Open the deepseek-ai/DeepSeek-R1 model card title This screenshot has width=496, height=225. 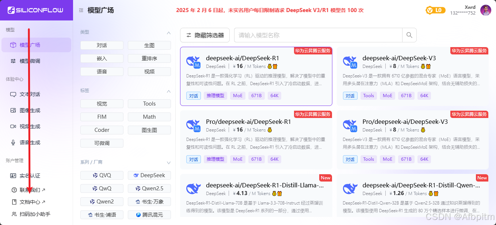[243, 58]
